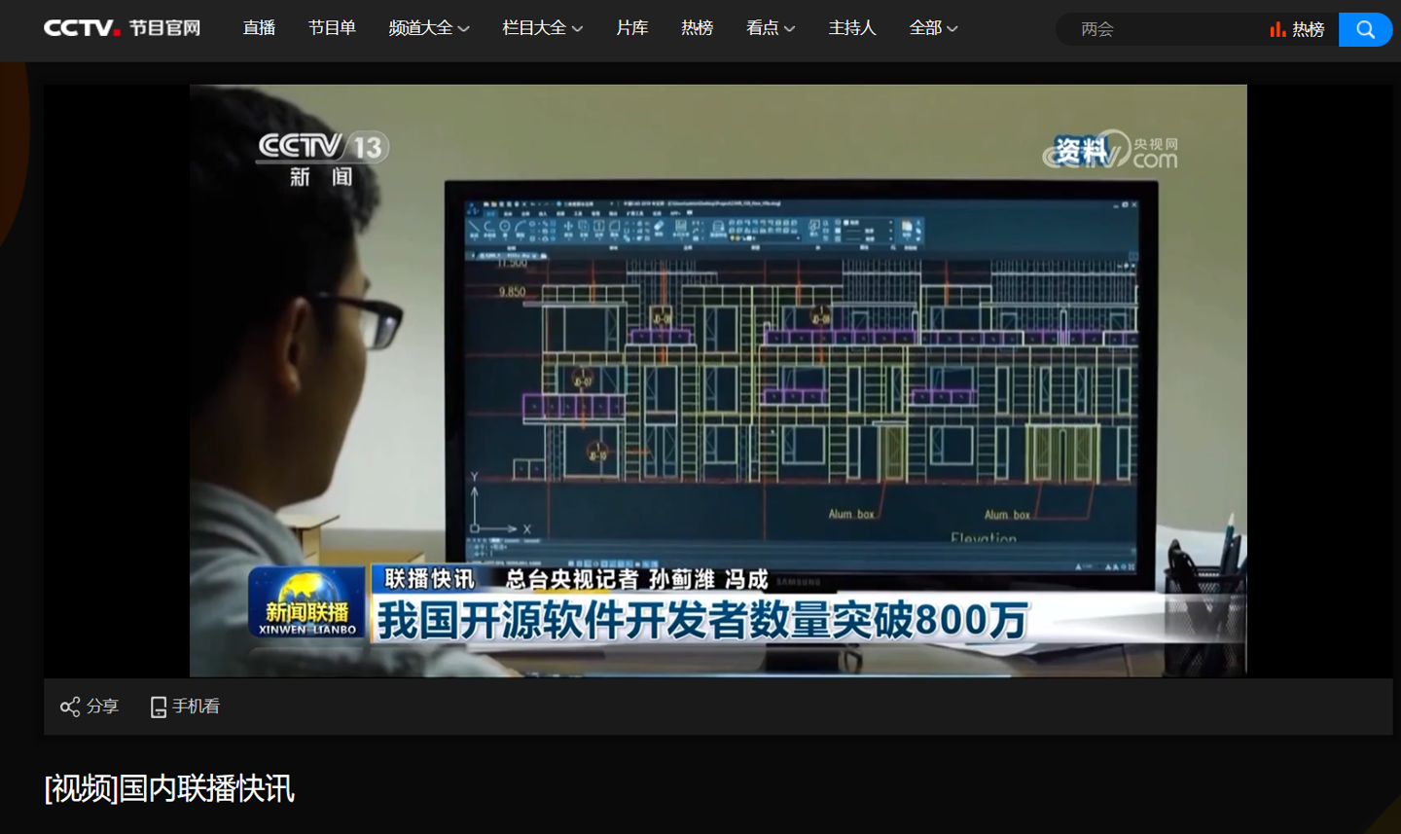Click the orange 热榜 bar-chart icon in search bar
This screenshot has height=834, width=1401.
(x=1277, y=29)
